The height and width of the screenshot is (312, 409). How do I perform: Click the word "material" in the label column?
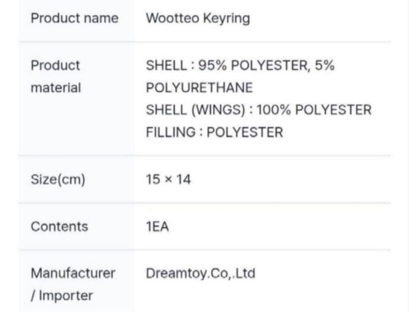tap(56, 88)
